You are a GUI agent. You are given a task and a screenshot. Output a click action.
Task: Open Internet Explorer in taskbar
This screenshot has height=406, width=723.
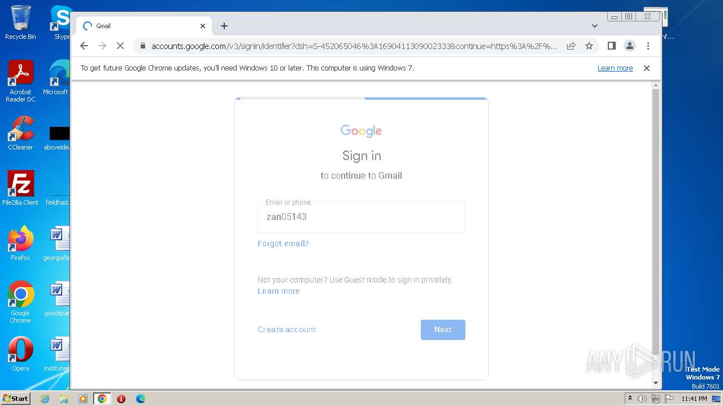(45, 399)
